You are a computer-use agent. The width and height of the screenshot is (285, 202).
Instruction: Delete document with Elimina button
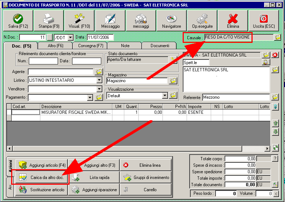coord(233,21)
